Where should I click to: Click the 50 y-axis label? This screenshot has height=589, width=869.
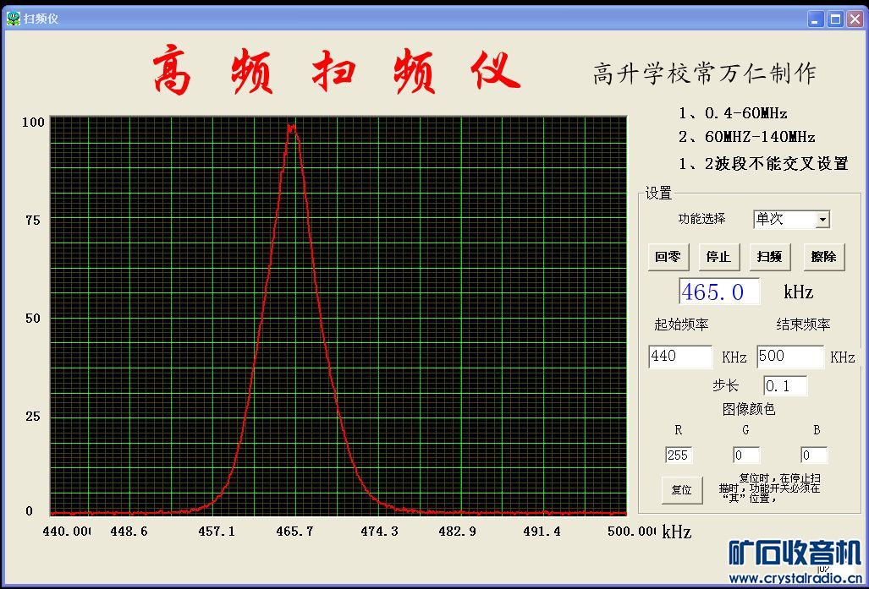33,319
